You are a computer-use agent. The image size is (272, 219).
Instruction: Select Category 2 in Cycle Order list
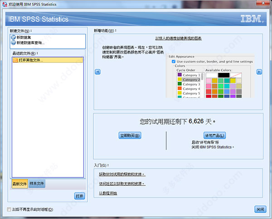click(189, 80)
